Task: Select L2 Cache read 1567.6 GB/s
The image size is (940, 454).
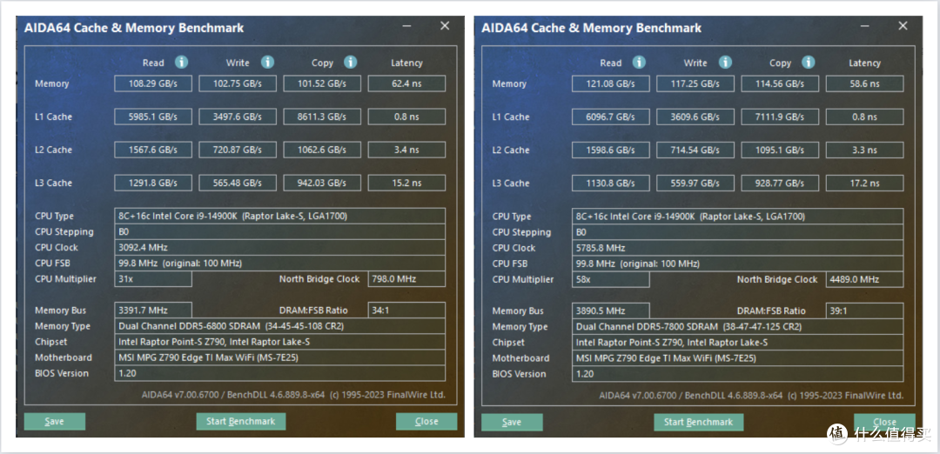Action: [153, 150]
